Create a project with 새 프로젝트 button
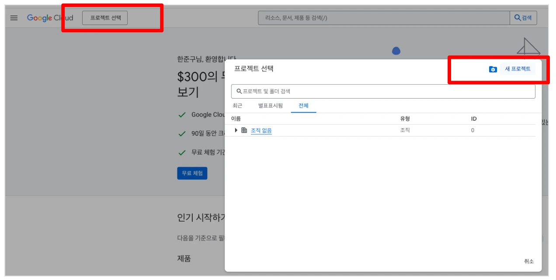The width and height of the screenshot is (556, 280). (x=518, y=69)
